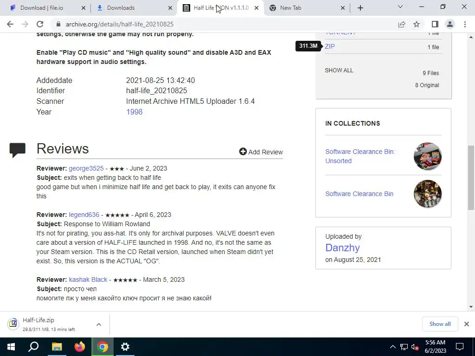475x356 pixels.
Task: Open the Chrome profile avatar menu
Action: [450, 24]
